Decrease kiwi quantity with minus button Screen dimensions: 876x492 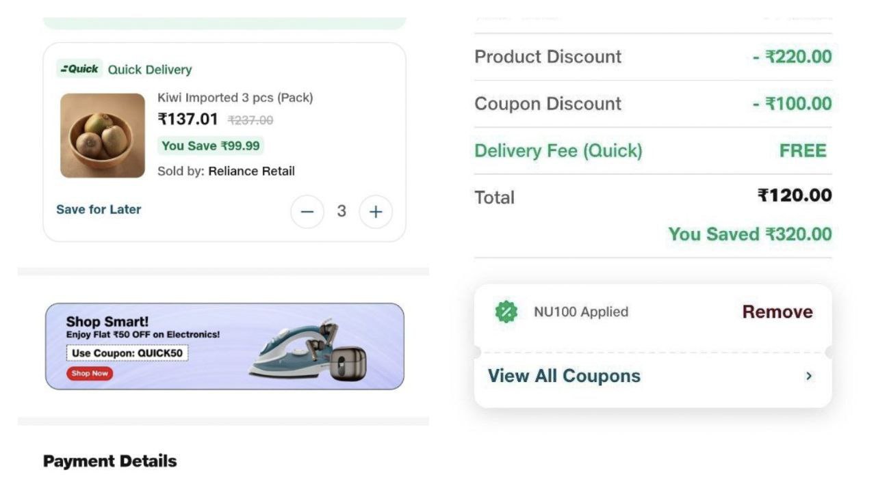tap(307, 212)
